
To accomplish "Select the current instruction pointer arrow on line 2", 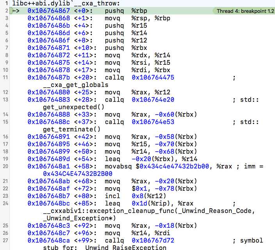I will tap(16, 11).
